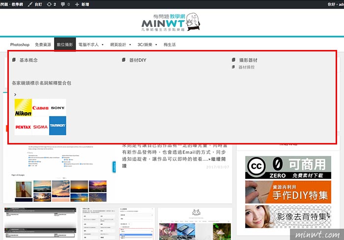This screenshot has width=344, height=240.
Task: Open the CC ZERO 可商用 banner
Action: pos(288,168)
